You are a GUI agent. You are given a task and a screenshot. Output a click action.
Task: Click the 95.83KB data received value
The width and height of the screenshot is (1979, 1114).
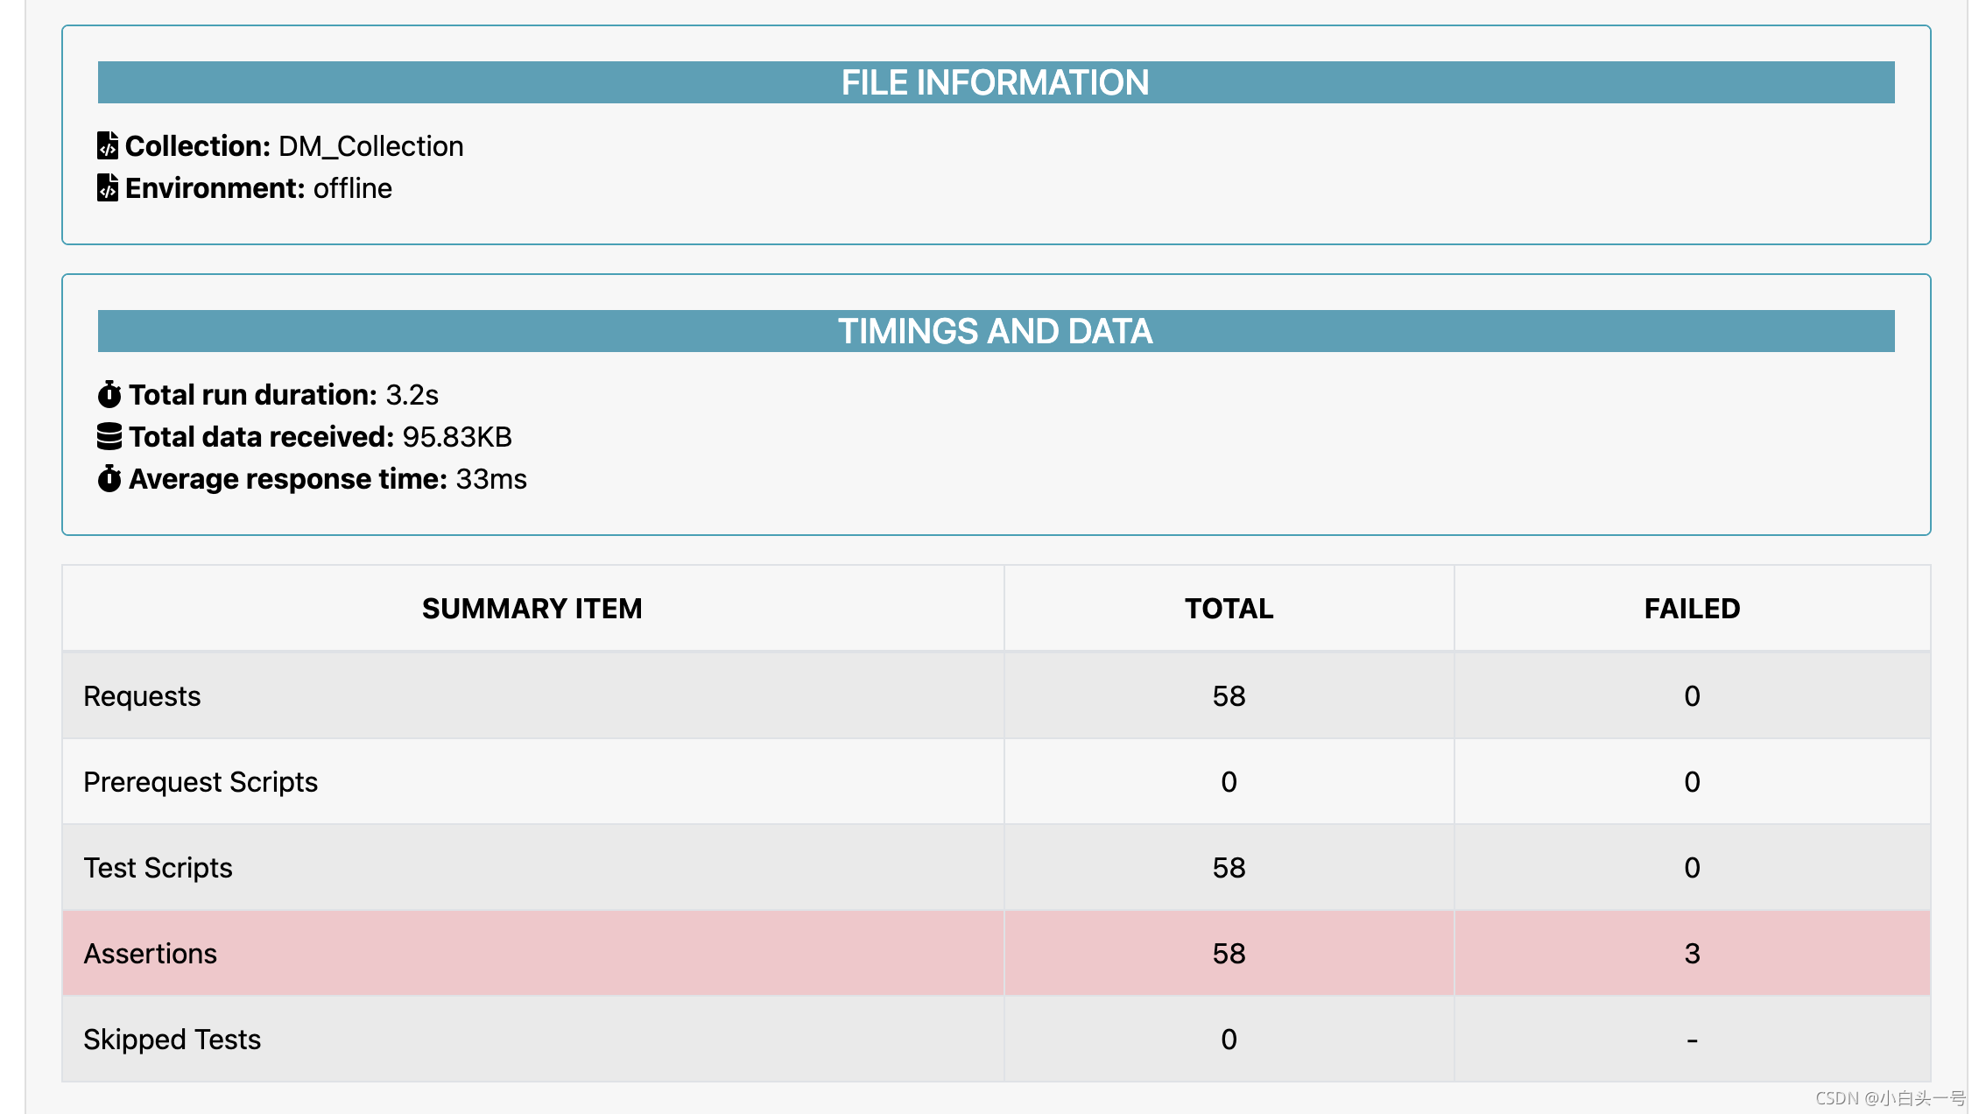(x=456, y=436)
